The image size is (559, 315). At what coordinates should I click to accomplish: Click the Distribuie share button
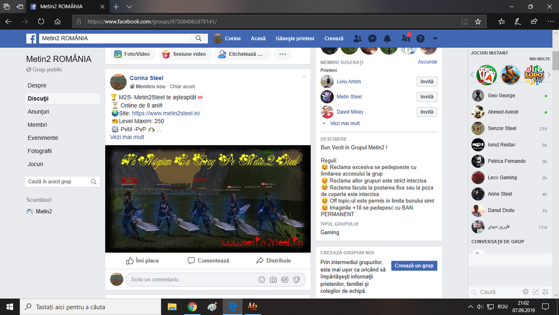click(273, 261)
